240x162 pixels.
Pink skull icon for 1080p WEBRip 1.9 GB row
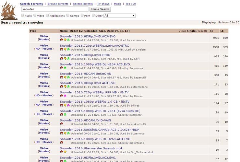pyautogui.click(x=68, y=105)
